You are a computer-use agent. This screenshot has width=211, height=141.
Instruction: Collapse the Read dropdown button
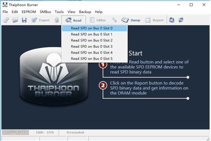[x=73, y=20]
